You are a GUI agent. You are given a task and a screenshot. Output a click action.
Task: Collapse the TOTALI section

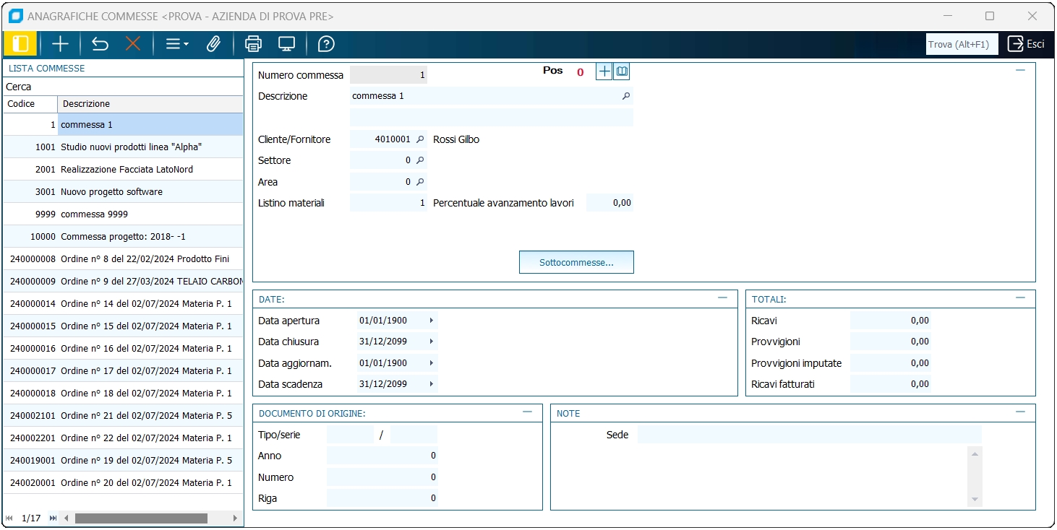point(1020,297)
